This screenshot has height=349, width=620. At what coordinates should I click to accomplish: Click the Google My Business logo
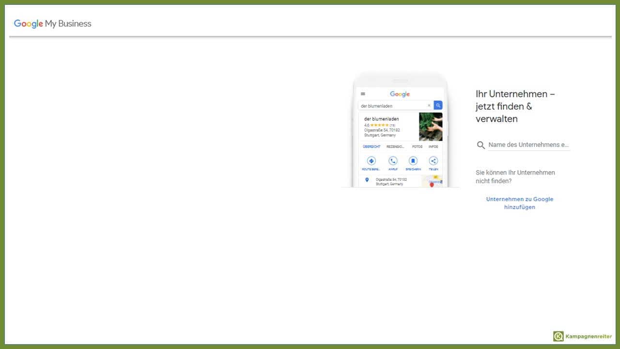click(x=52, y=23)
